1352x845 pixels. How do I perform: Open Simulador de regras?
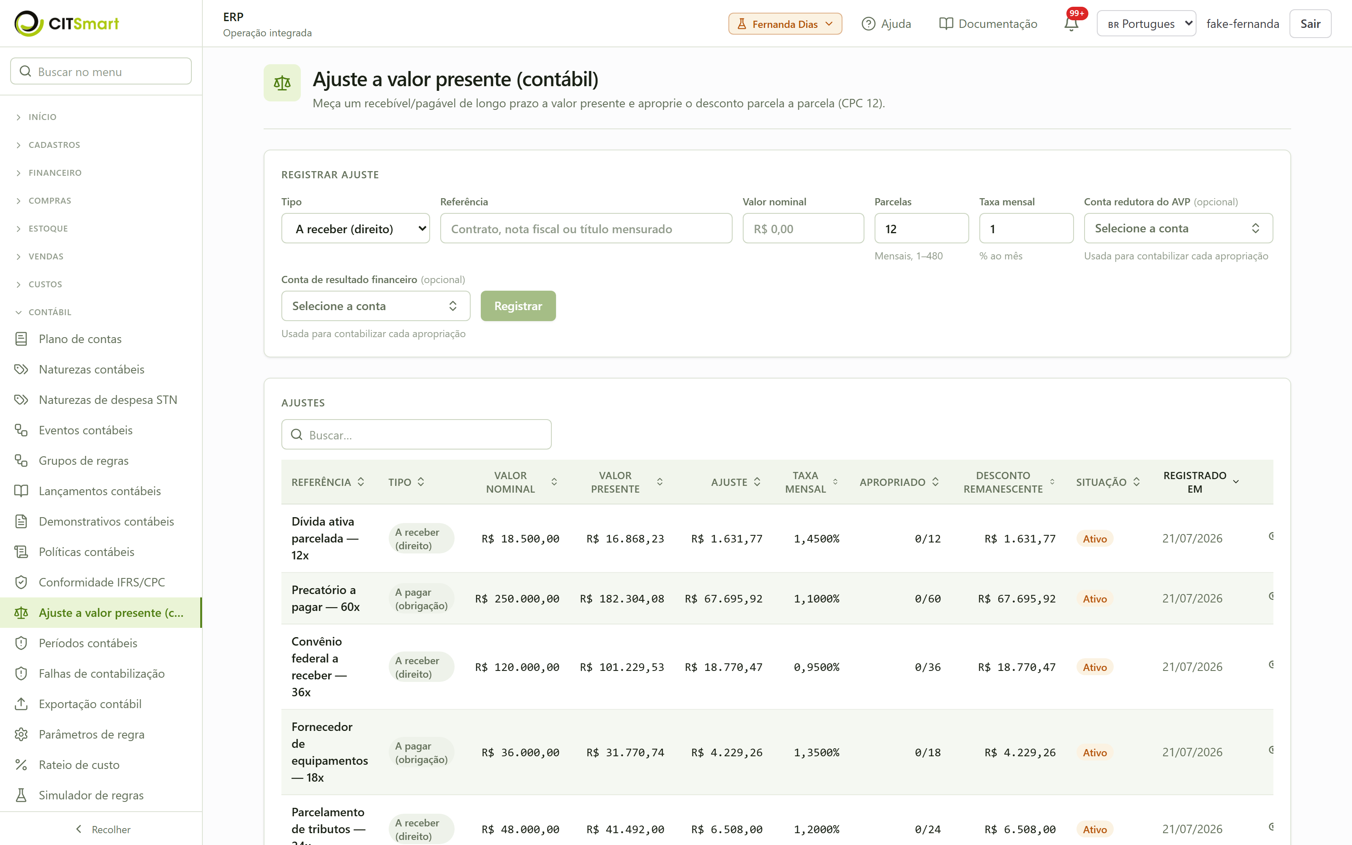(x=101, y=795)
